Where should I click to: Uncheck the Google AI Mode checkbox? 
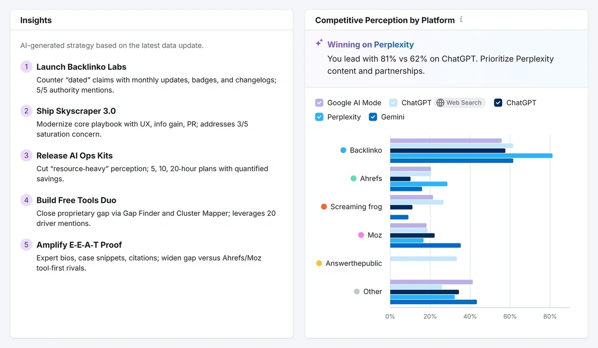click(x=318, y=103)
